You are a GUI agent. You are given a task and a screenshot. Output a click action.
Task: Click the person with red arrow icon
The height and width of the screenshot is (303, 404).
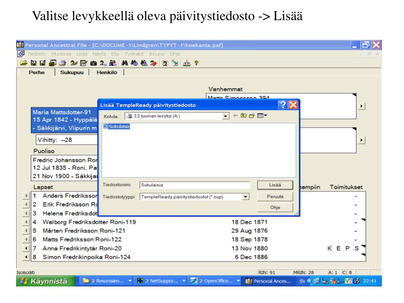point(153,63)
